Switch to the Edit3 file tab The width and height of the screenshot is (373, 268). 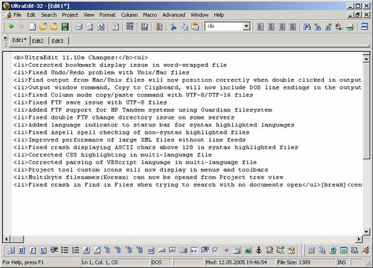pos(58,41)
